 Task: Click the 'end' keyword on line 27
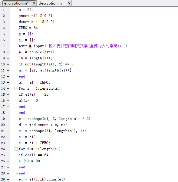(22, 167)
